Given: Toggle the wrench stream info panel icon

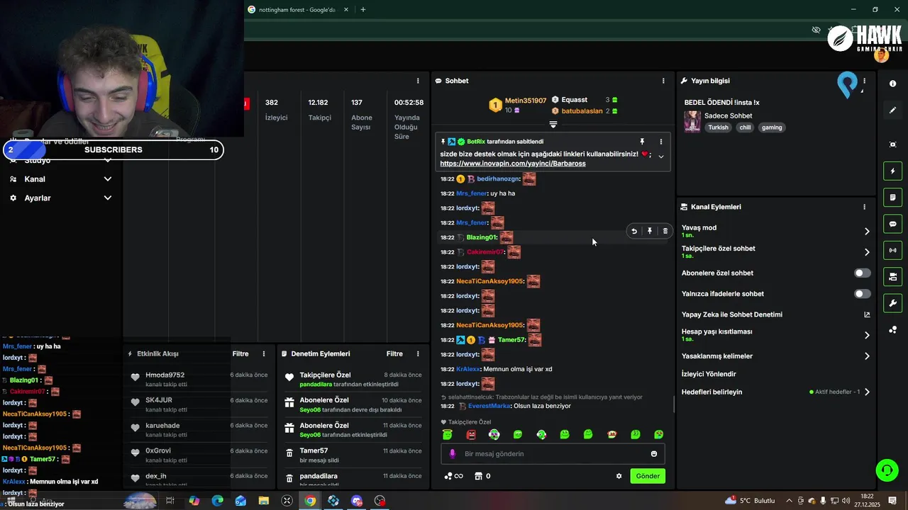Looking at the screenshot, I should [892, 303].
